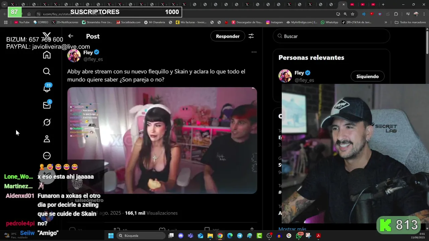
Task: Open the Chrome apps grid icon
Action: 6,22
